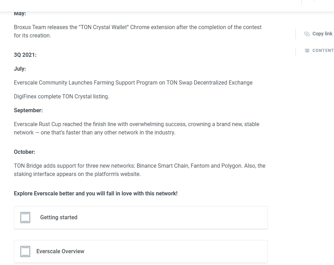Click the DigiFinex TON Crystal listing line
Viewport: 334px width, 265px height.
[61, 96]
